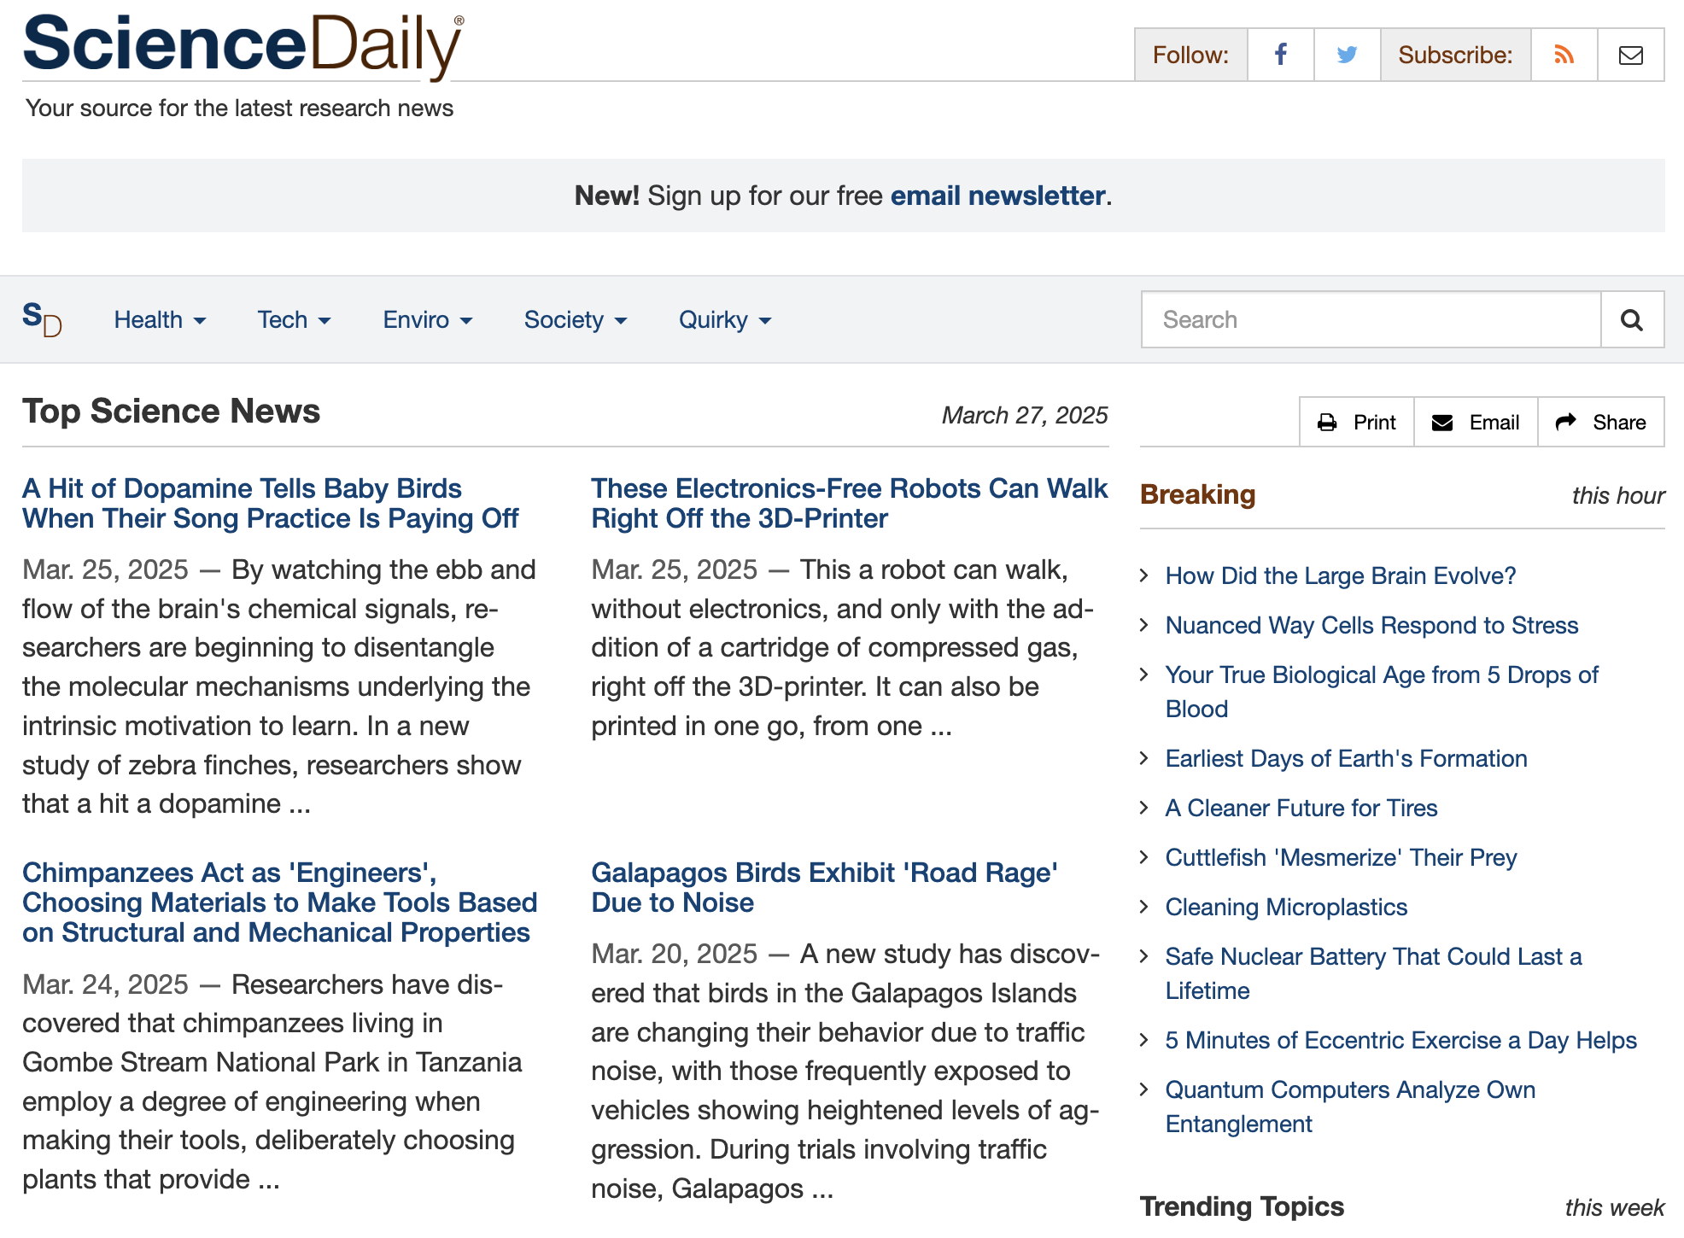Click the Email button next to Print
The height and width of the screenshot is (1238, 1684).
pos(1476,422)
